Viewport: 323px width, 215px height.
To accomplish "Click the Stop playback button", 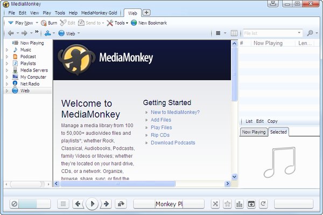I will (x=63, y=204).
